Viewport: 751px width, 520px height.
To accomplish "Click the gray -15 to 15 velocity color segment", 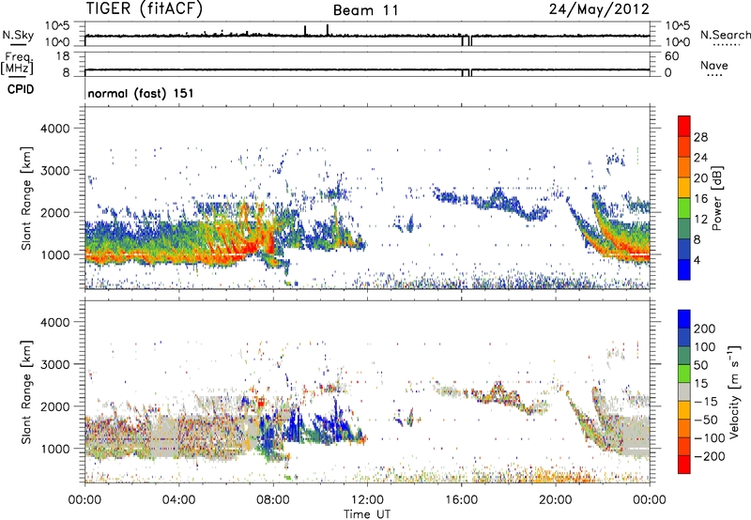I will (684, 391).
